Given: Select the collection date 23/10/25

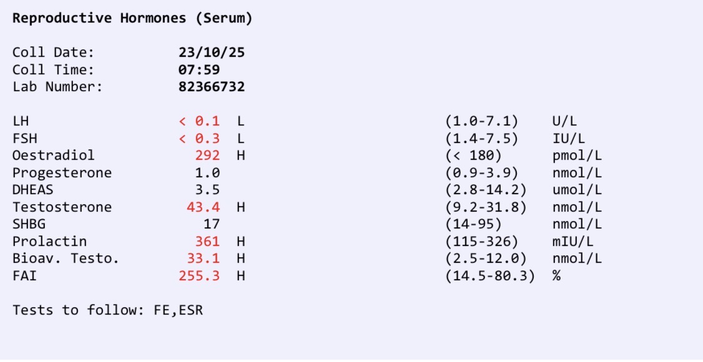Looking at the screenshot, I should [x=211, y=52].
